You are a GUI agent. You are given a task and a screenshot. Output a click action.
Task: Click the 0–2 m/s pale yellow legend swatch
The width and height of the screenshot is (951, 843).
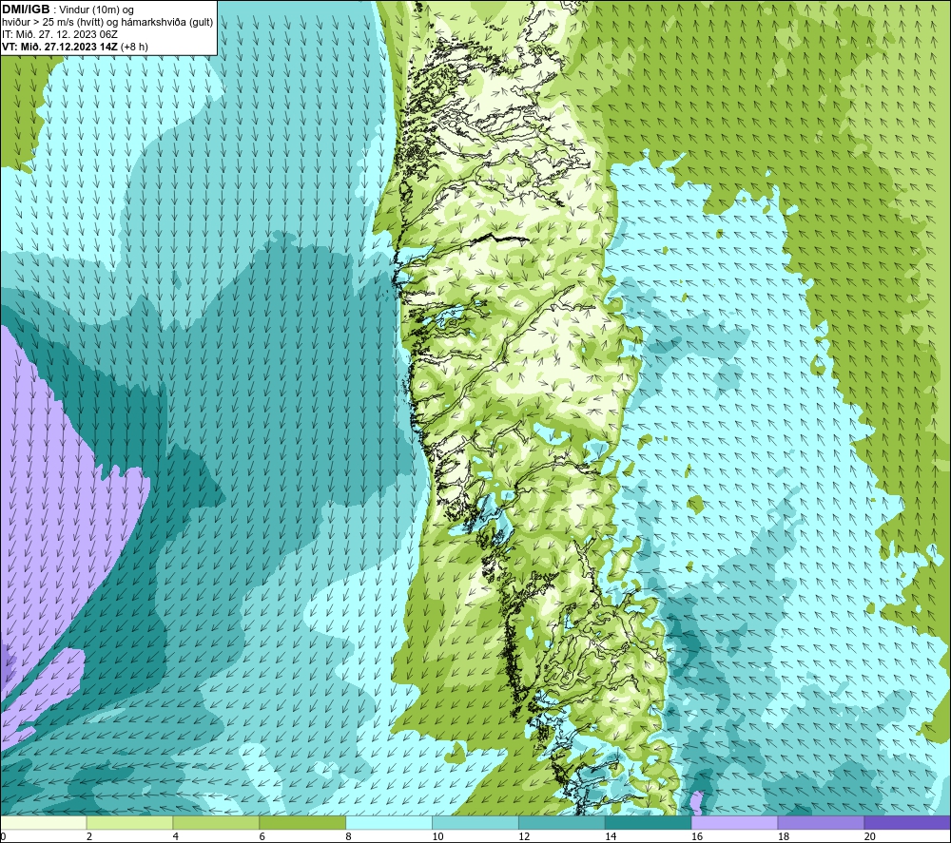click(x=43, y=822)
